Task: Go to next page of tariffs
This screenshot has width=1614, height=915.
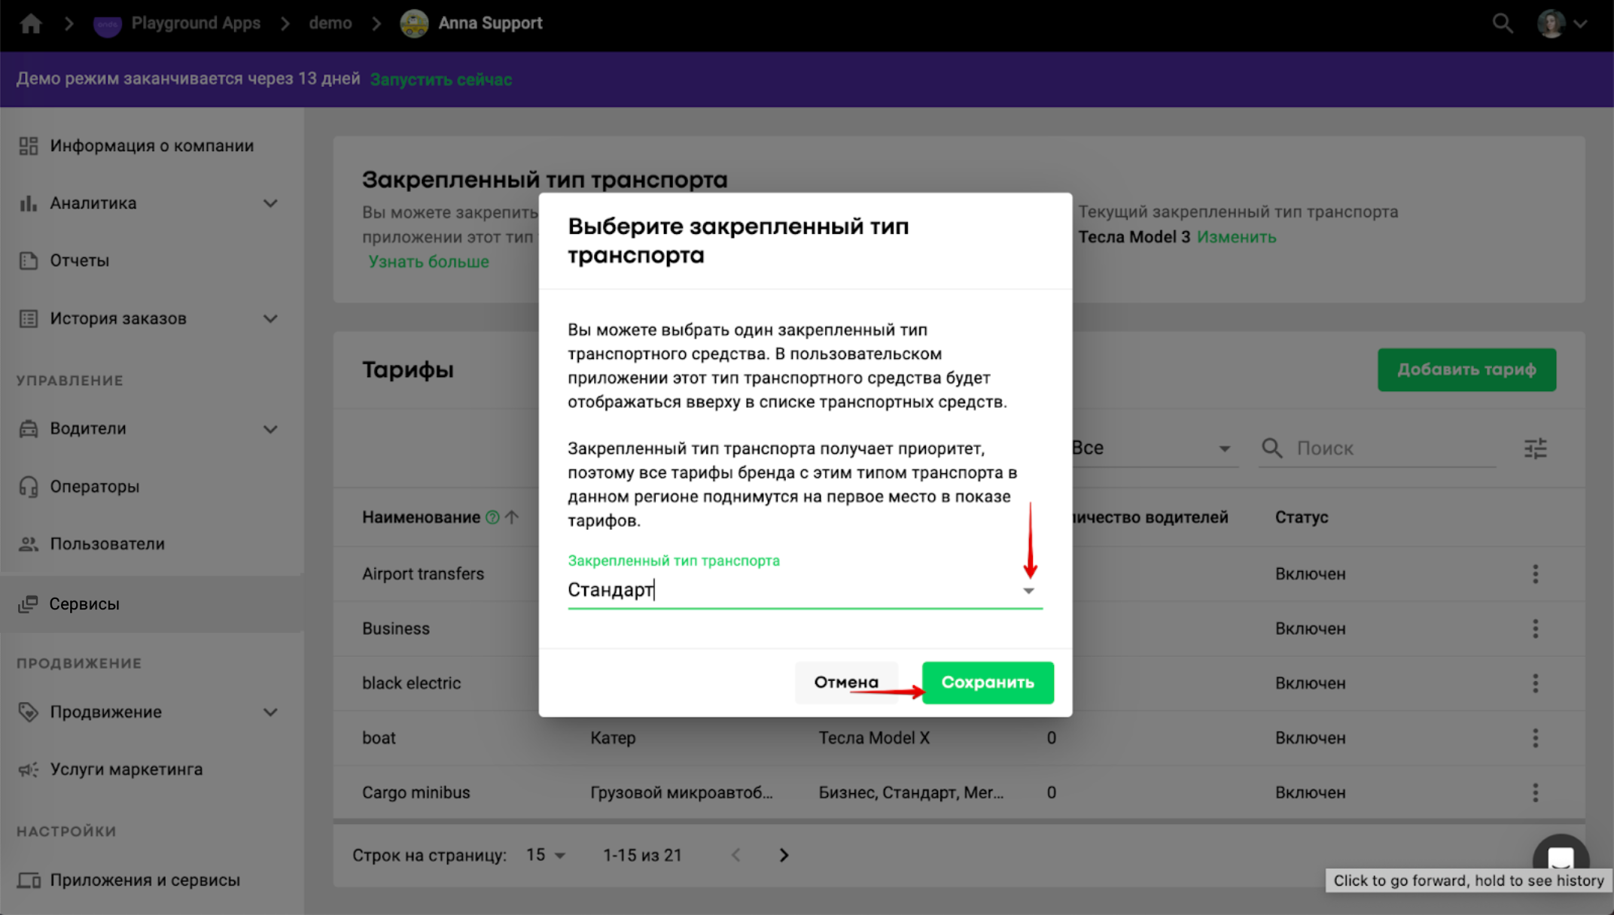Action: pos(784,856)
